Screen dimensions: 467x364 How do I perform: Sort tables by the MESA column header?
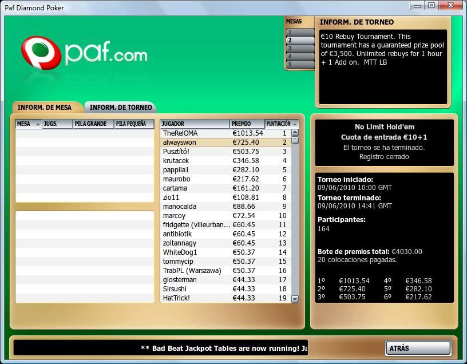[29, 124]
